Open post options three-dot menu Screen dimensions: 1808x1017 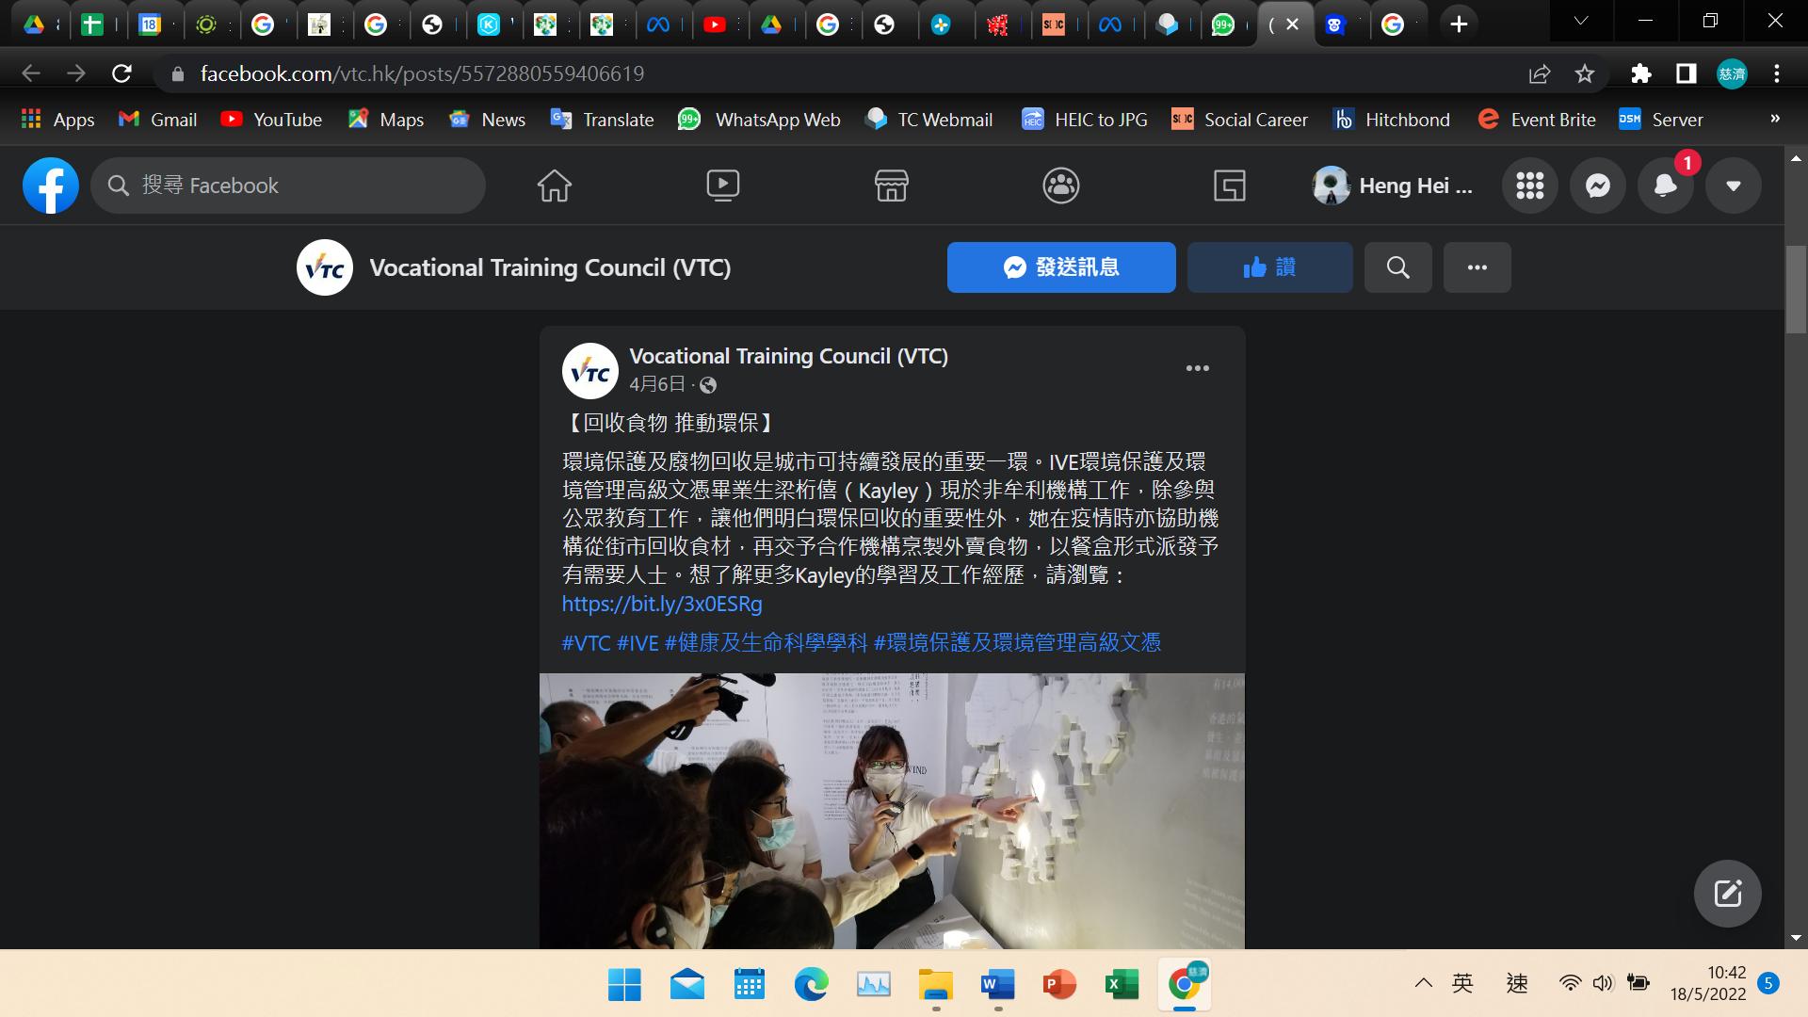pyautogui.click(x=1197, y=368)
